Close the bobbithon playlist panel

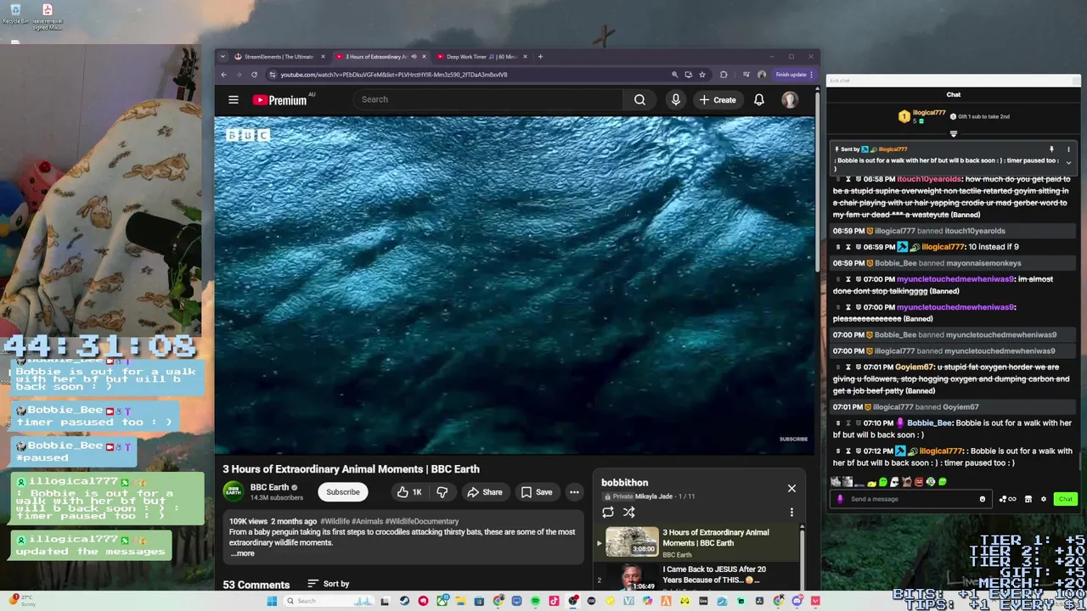791,488
